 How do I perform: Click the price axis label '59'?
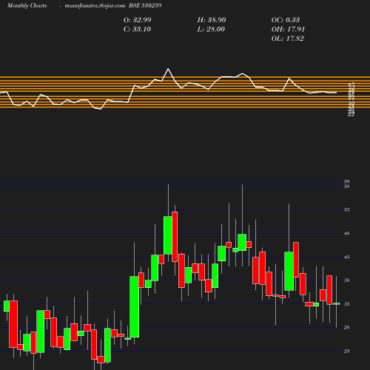[x=347, y=182]
